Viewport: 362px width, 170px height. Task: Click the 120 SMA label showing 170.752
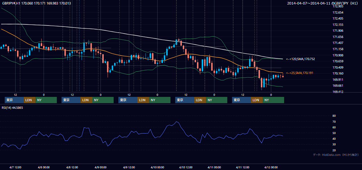[x=301, y=59]
